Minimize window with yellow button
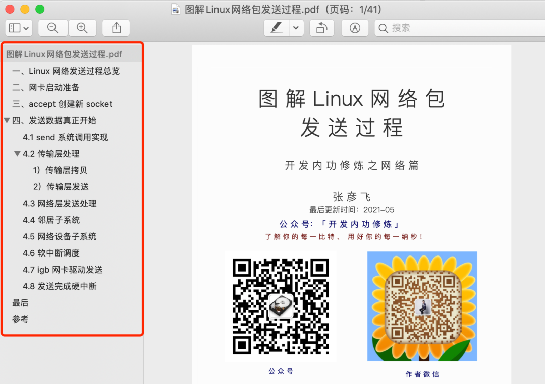545x384 pixels. (x=25, y=9)
